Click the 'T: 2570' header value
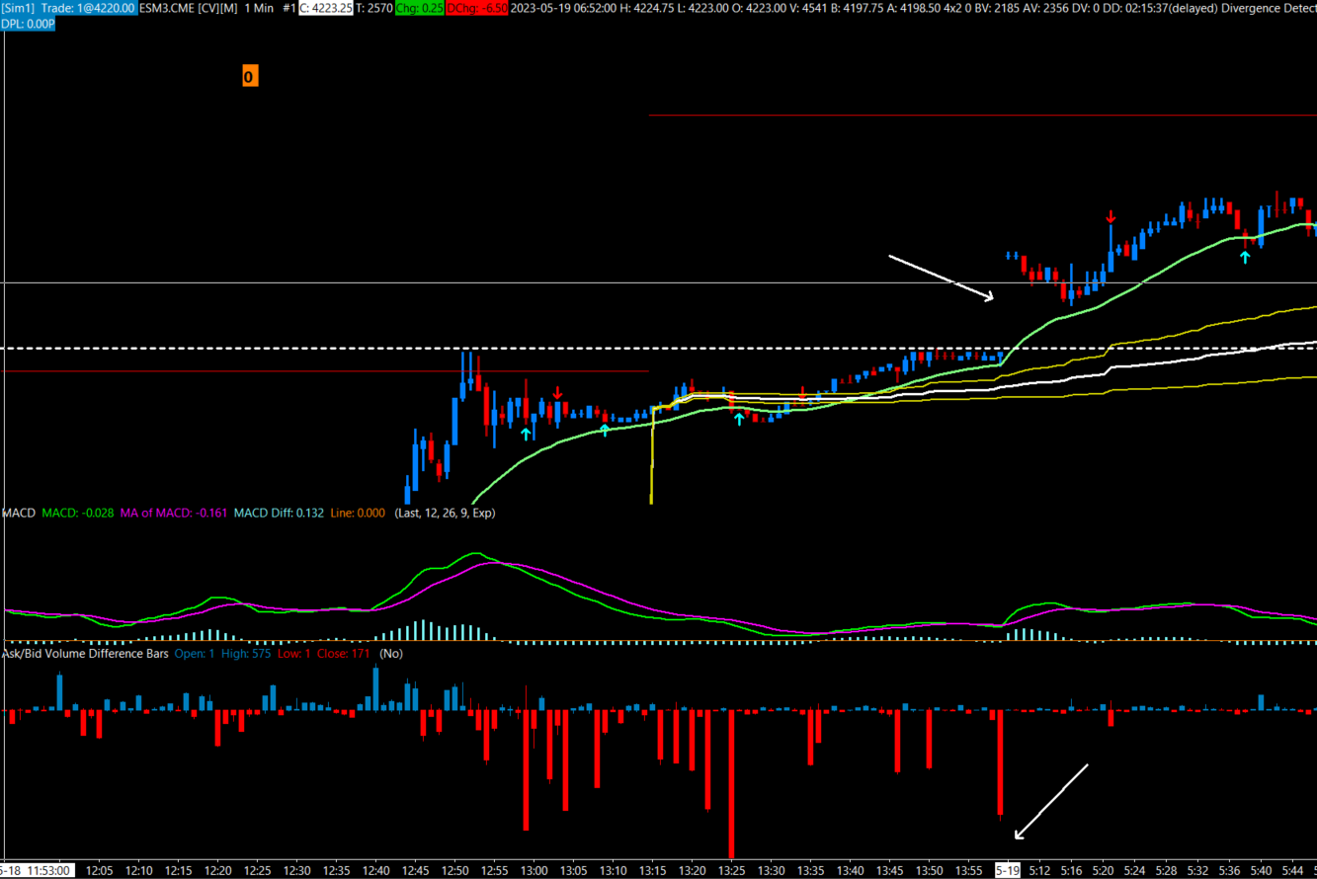Viewport: 1317px width, 879px height. 374,8
